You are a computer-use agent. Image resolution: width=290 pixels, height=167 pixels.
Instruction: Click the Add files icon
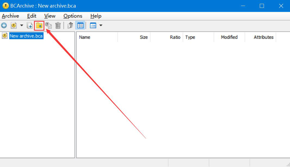30,25
